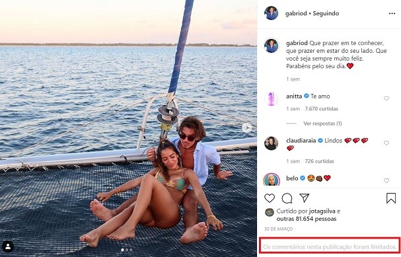Open the comment bubble icon

point(287,198)
